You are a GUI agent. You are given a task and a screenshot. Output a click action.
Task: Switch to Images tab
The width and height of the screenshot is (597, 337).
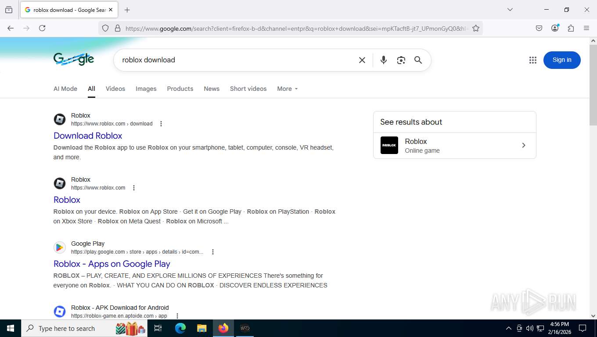pyautogui.click(x=146, y=89)
